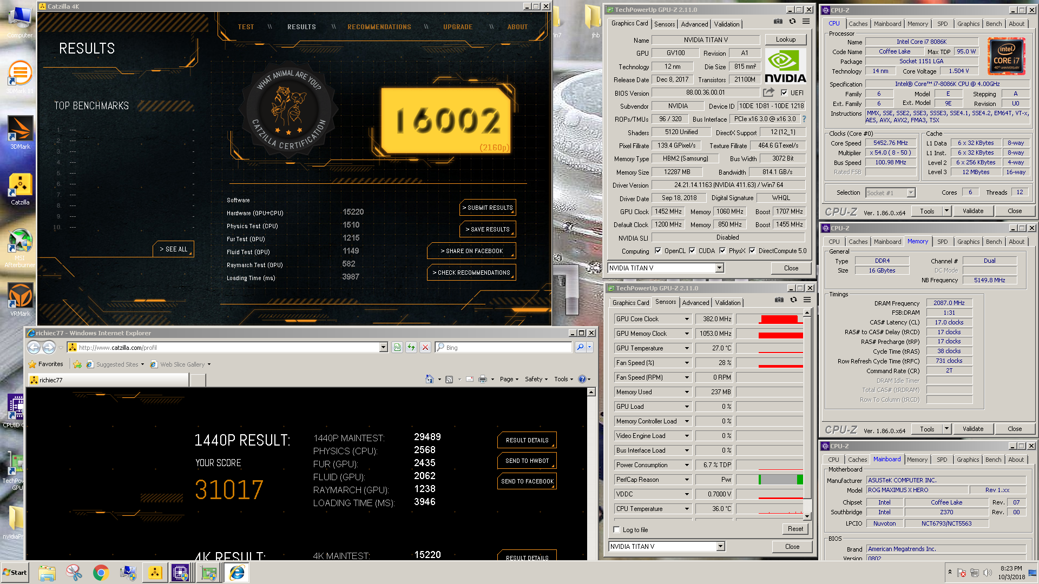Click the Bing search box
Image resolution: width=1039 pixels, height=584 pixels.
[x=503, y=347]
